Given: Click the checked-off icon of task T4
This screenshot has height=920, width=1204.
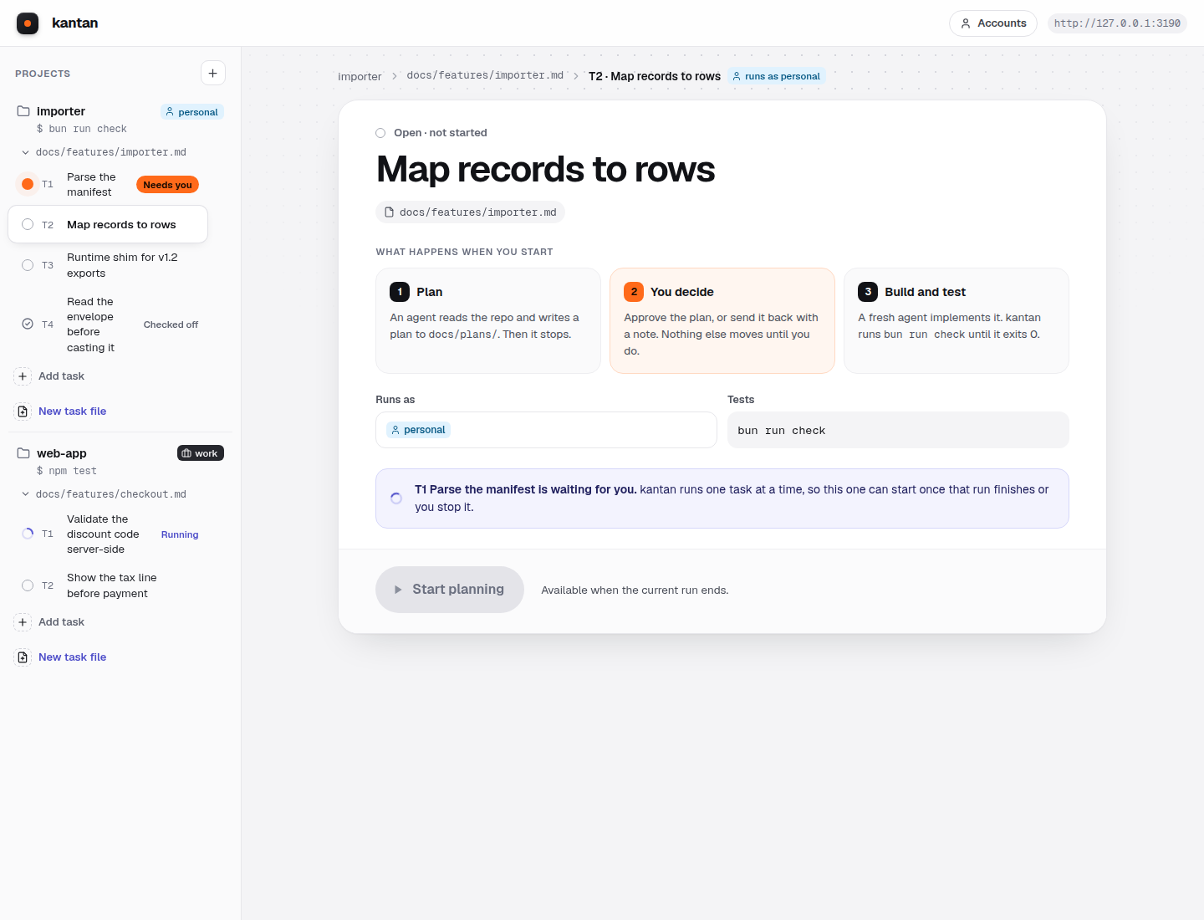Looking at the screenshot, I should coord(28,325).
